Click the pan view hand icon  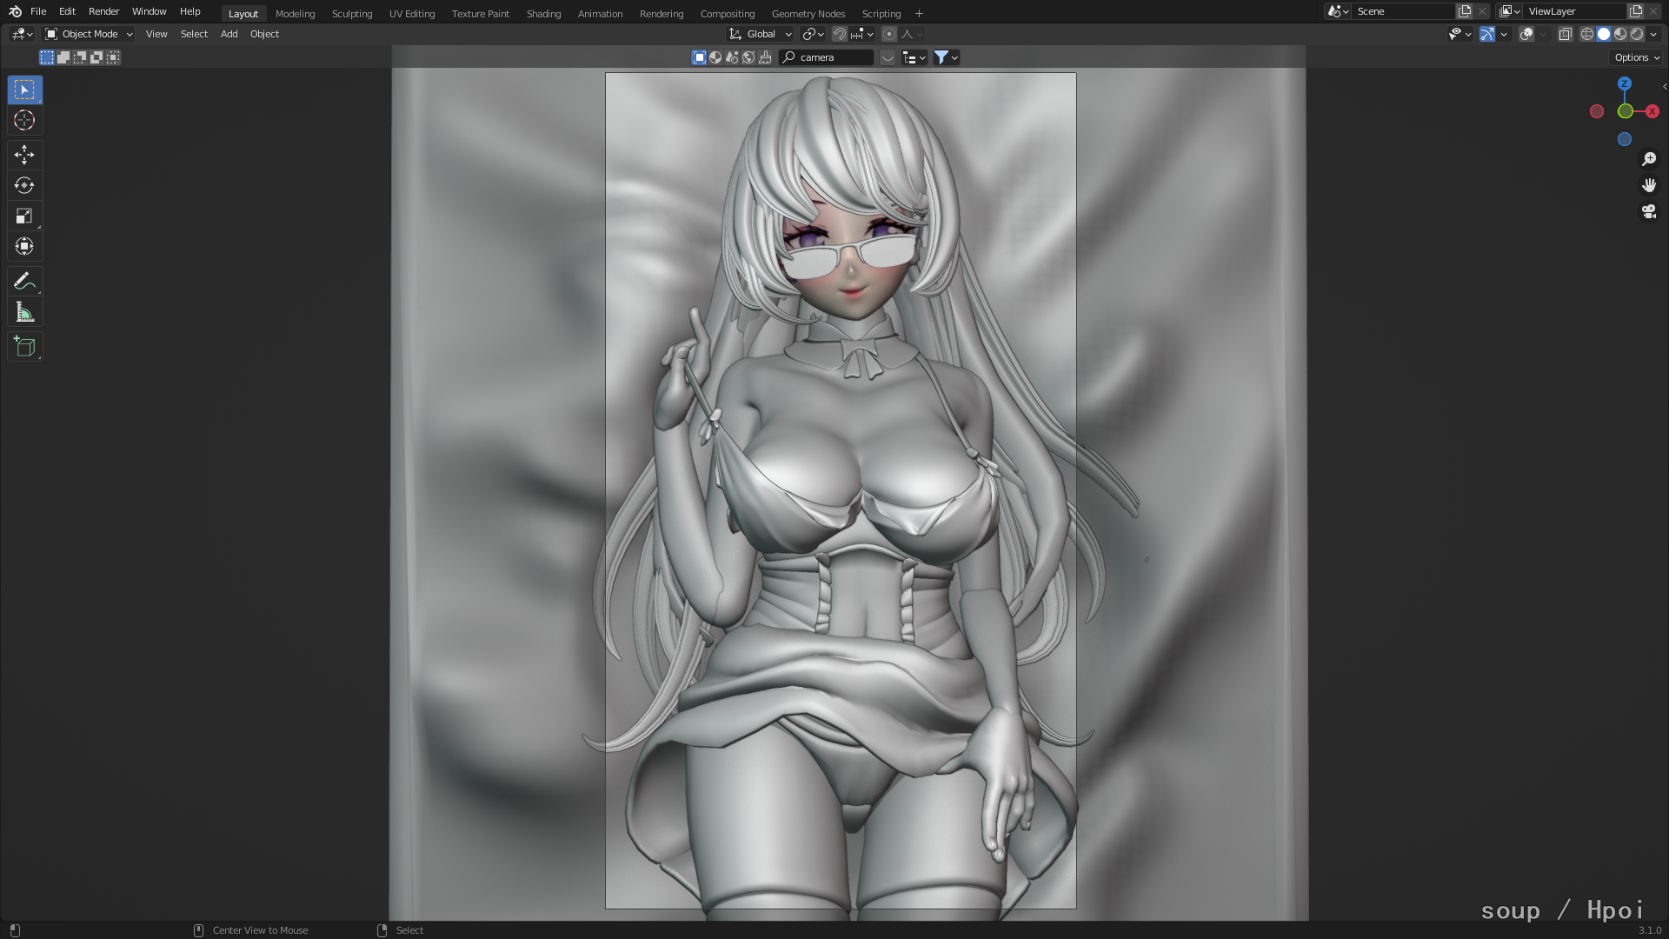1648,185
